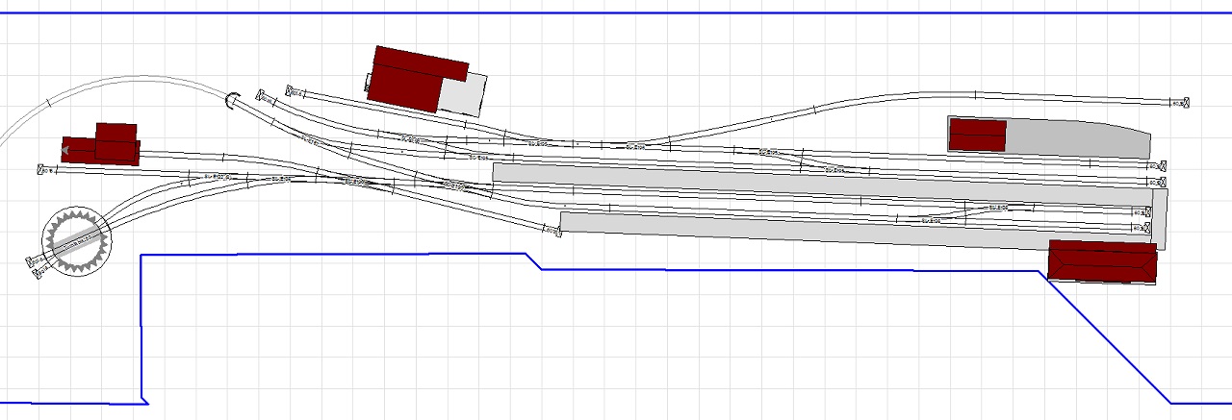
Task: Select the locomotive turntable
Action: tap(77, 239)
